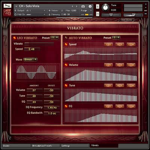Open the snapshot camera icon

tap(83, 6)
